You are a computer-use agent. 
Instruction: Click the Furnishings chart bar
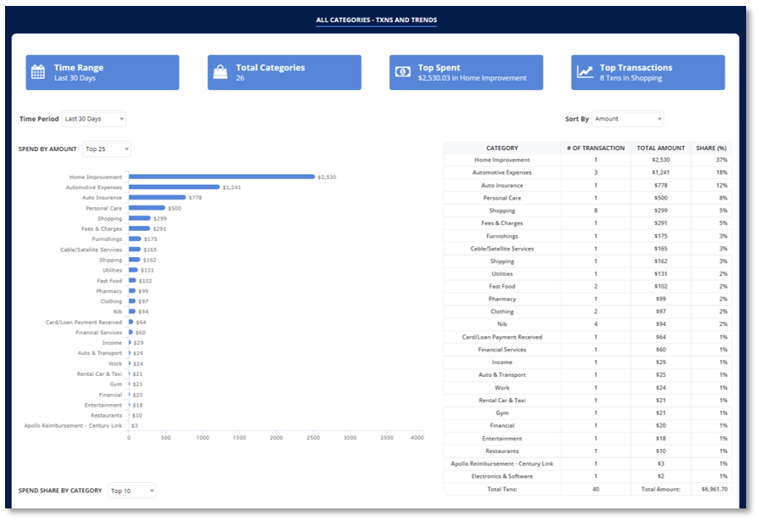pyautogui.click(x=135, y=239)
